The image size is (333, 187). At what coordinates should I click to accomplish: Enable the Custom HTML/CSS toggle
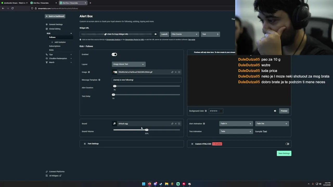287,144
